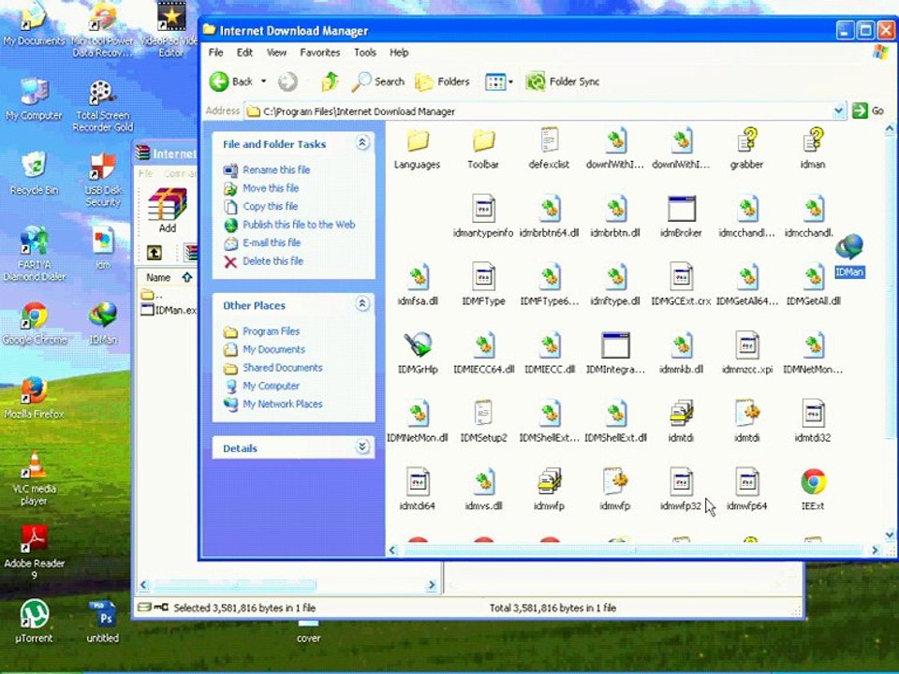This screenshot has height=674, width=899.
Task: Select the idmmzcc.xpi file
Action: click(x=747, y=353)
